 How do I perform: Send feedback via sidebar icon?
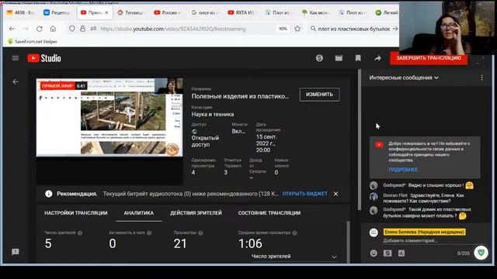click(16, 252)
